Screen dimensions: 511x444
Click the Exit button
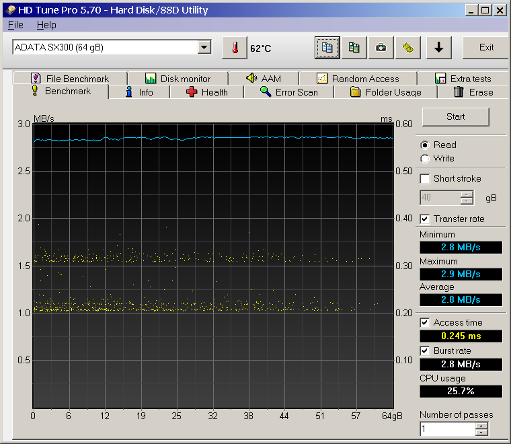[x=486, y=48]
